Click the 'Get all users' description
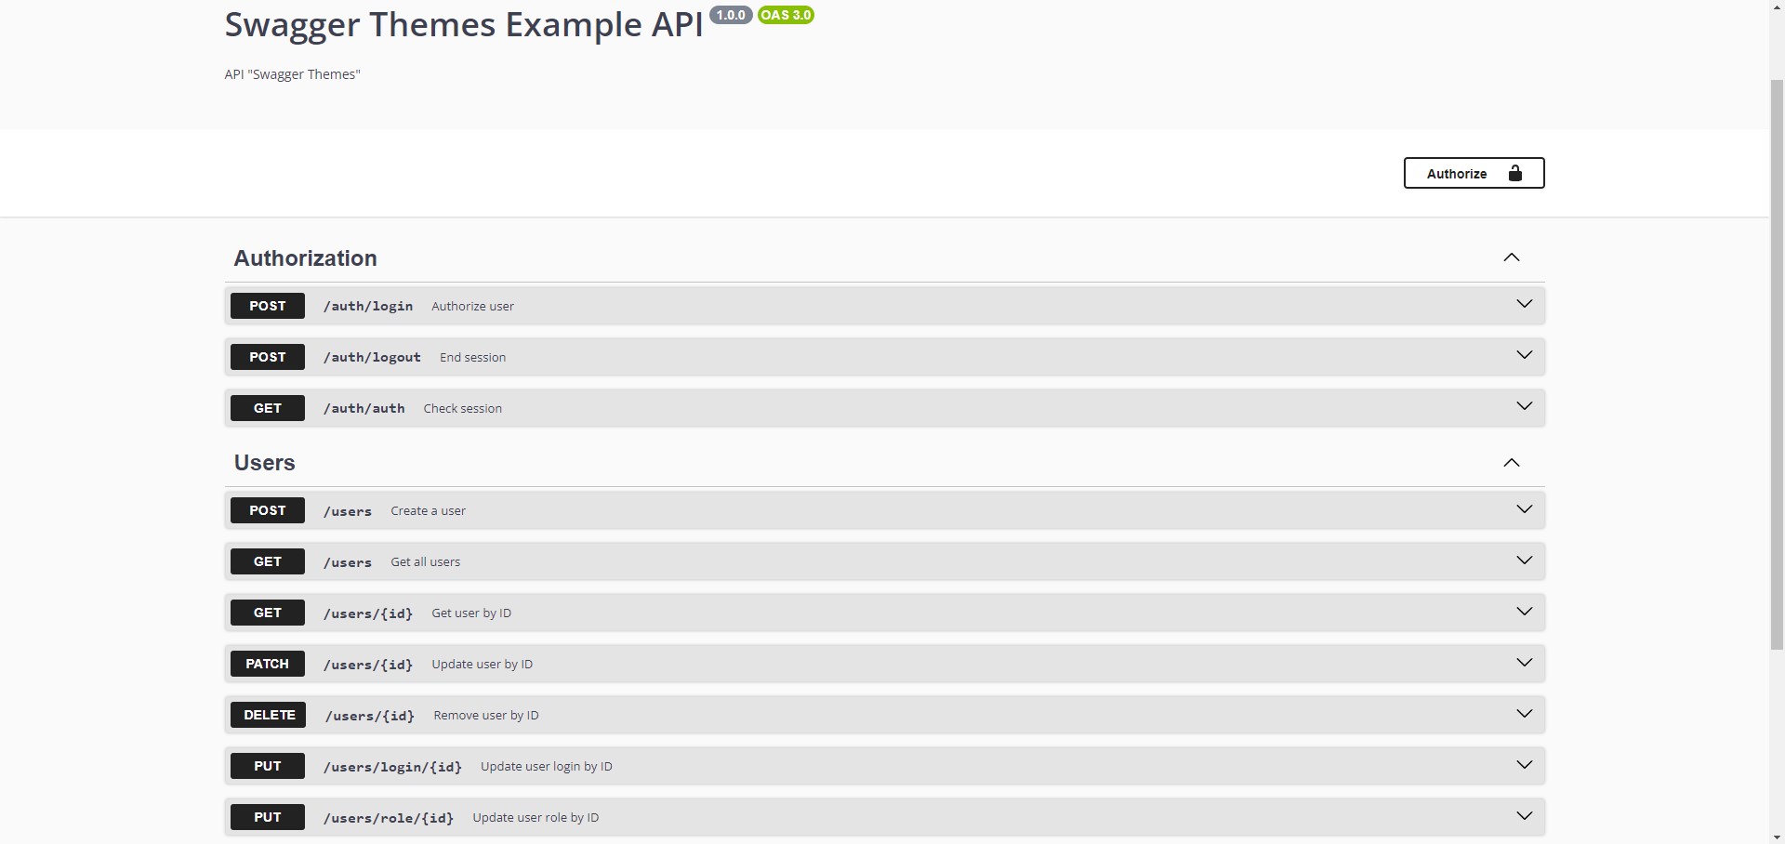This screenshot has height=844, width=1785. 426,561
